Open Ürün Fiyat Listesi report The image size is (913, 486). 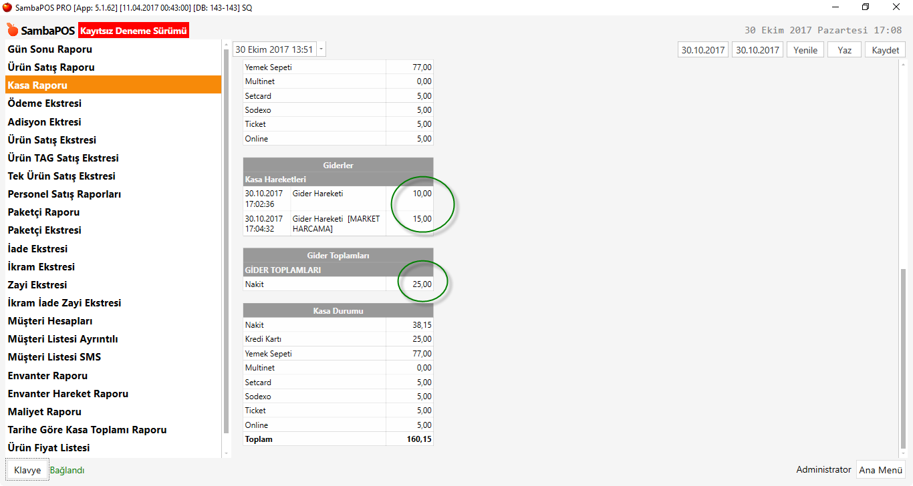[x=49, y=448]
